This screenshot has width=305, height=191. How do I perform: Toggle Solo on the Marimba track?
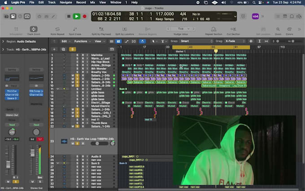pos(77,55)
